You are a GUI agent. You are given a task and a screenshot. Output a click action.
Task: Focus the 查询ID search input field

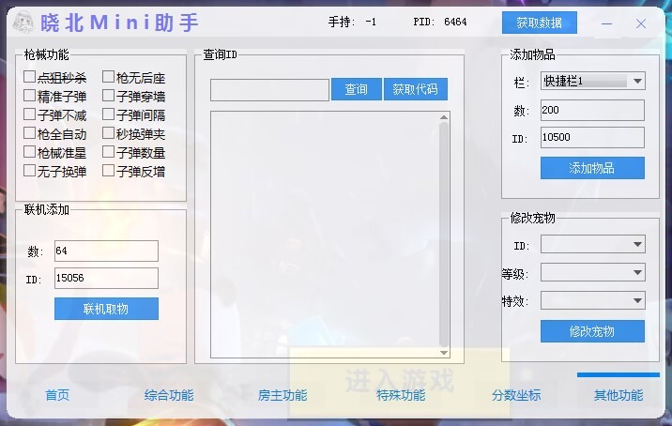tap(269, 90)
